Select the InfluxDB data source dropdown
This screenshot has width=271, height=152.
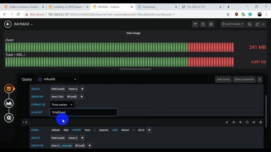pyautogui.click(x=57, y=79)
